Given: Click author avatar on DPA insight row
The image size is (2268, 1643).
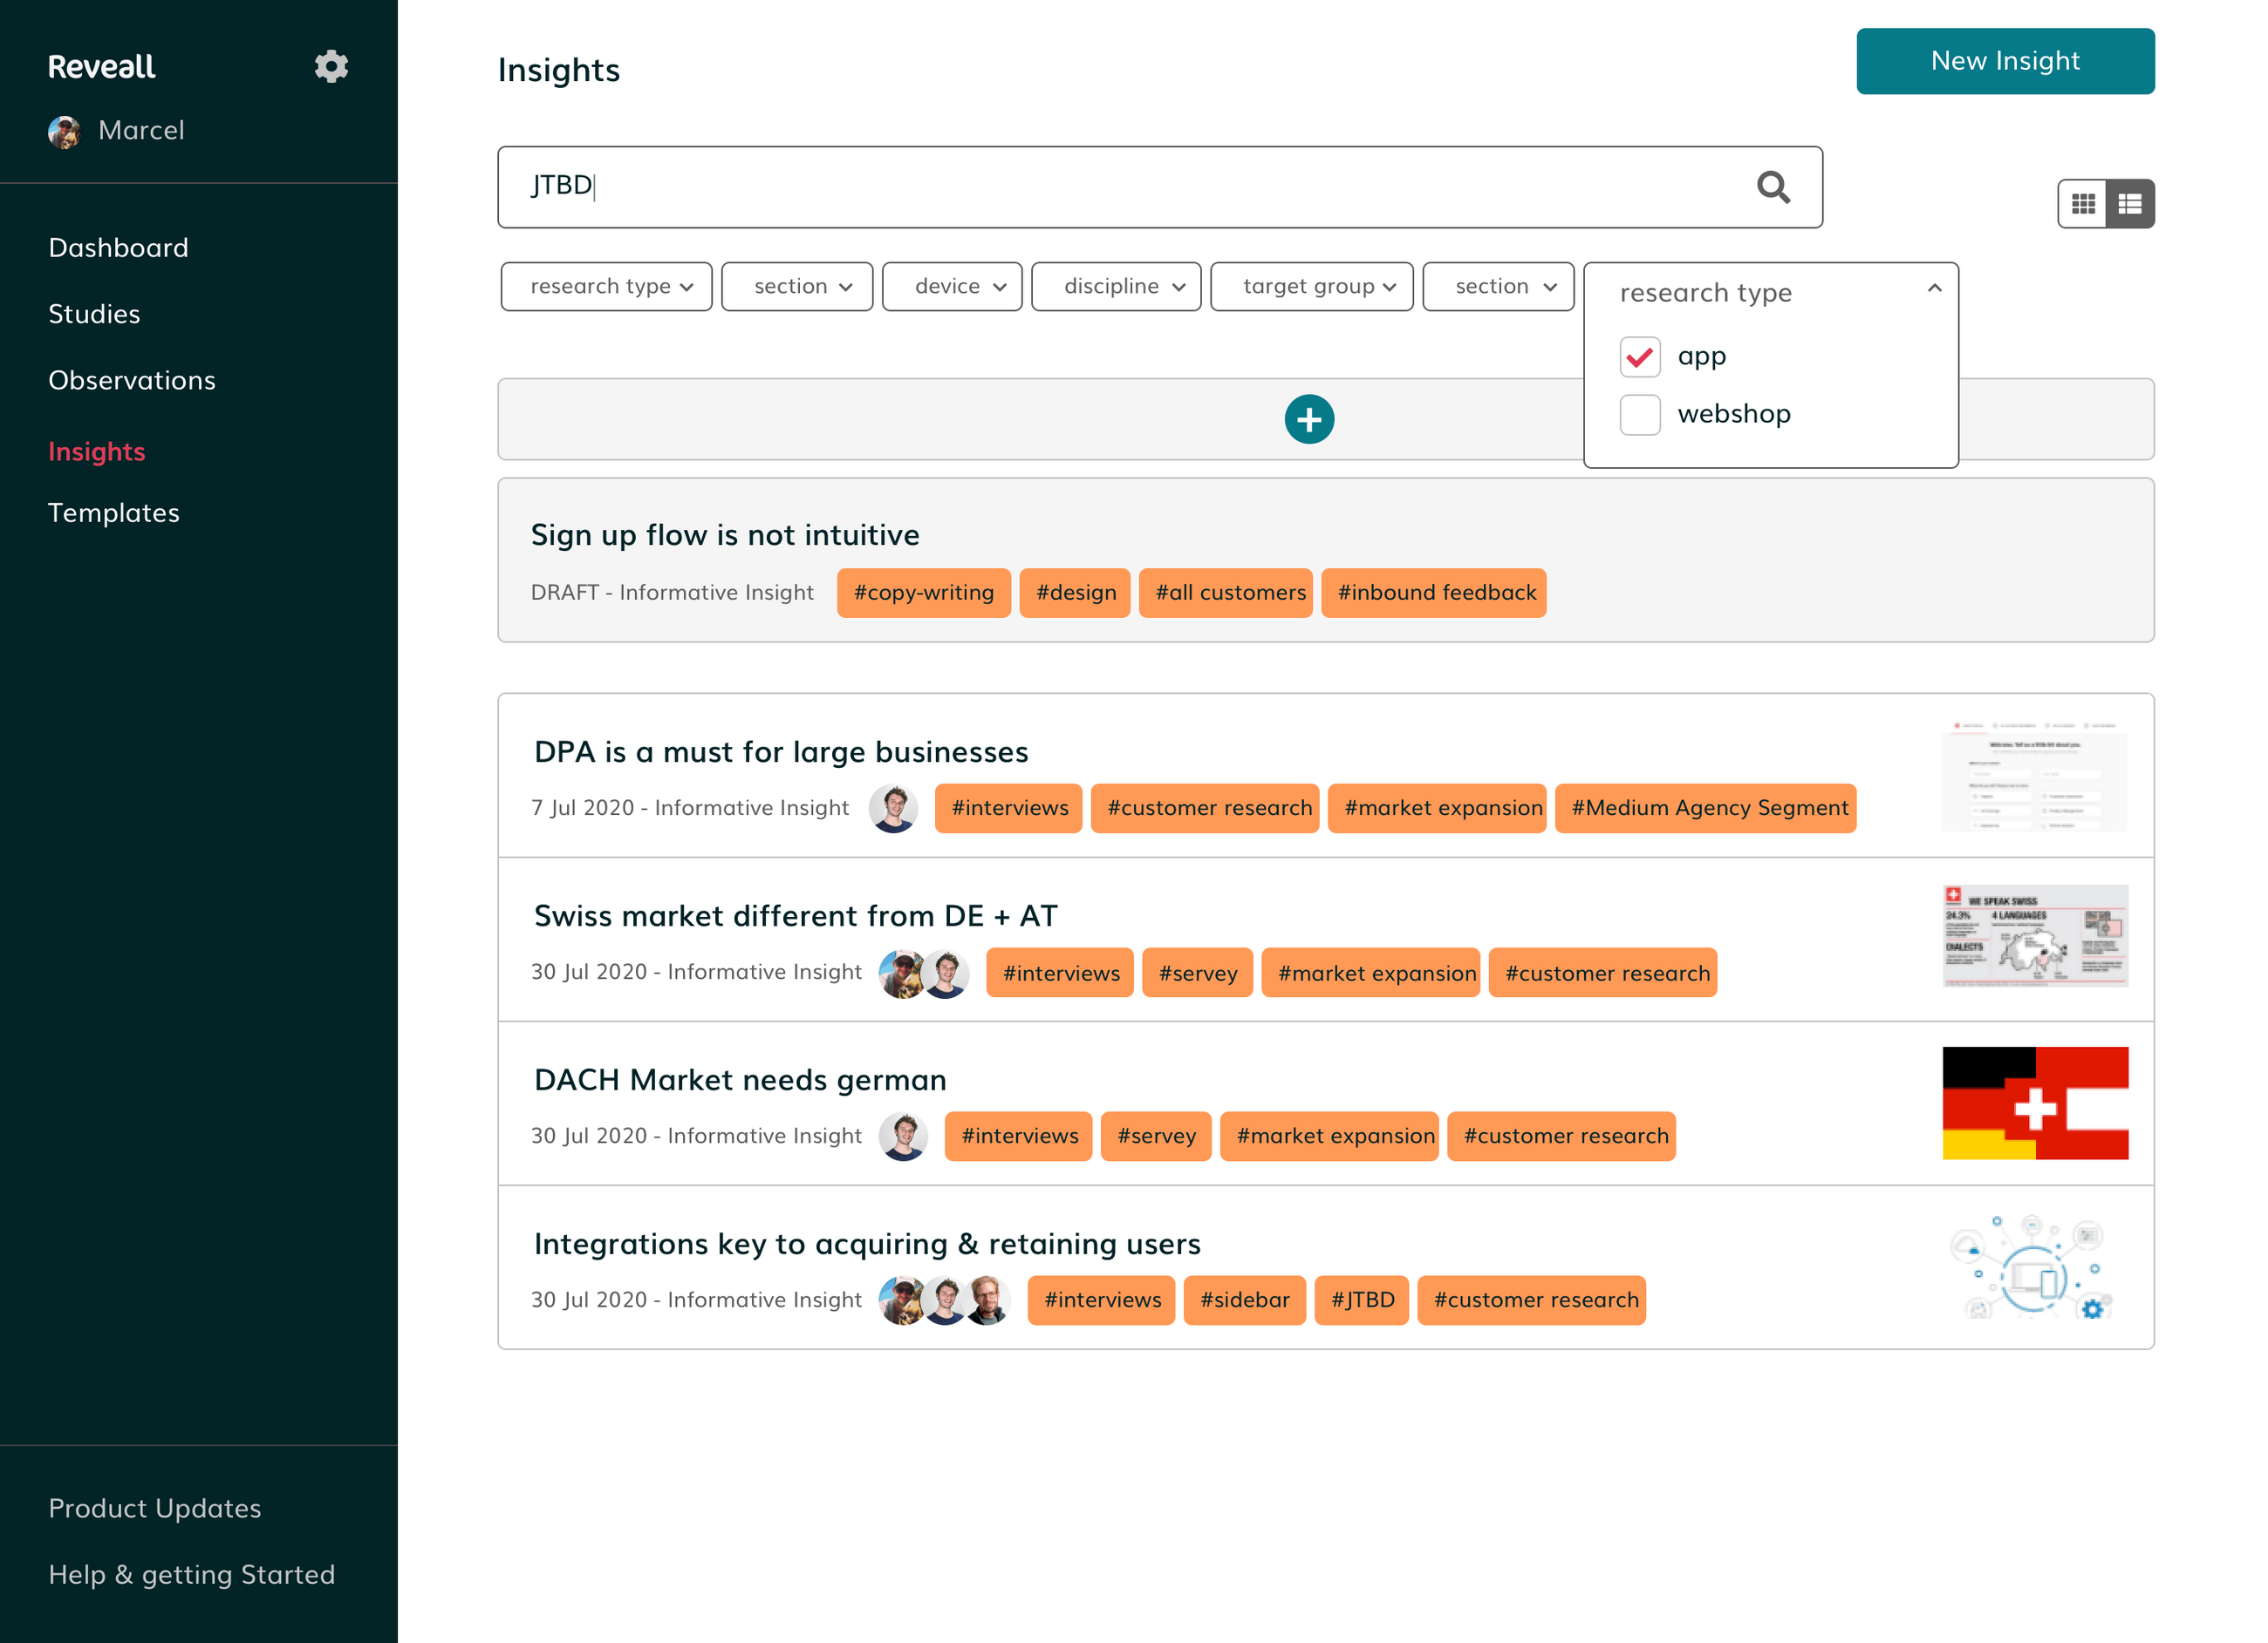Looking at the screenshot, I should tap(893, 807).
